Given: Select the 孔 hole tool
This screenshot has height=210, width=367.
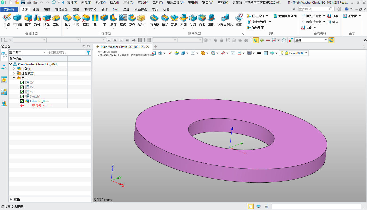Looking at the screenshot, I should tap(95, 20).
